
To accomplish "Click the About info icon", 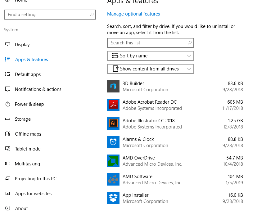I will point(7,208).
